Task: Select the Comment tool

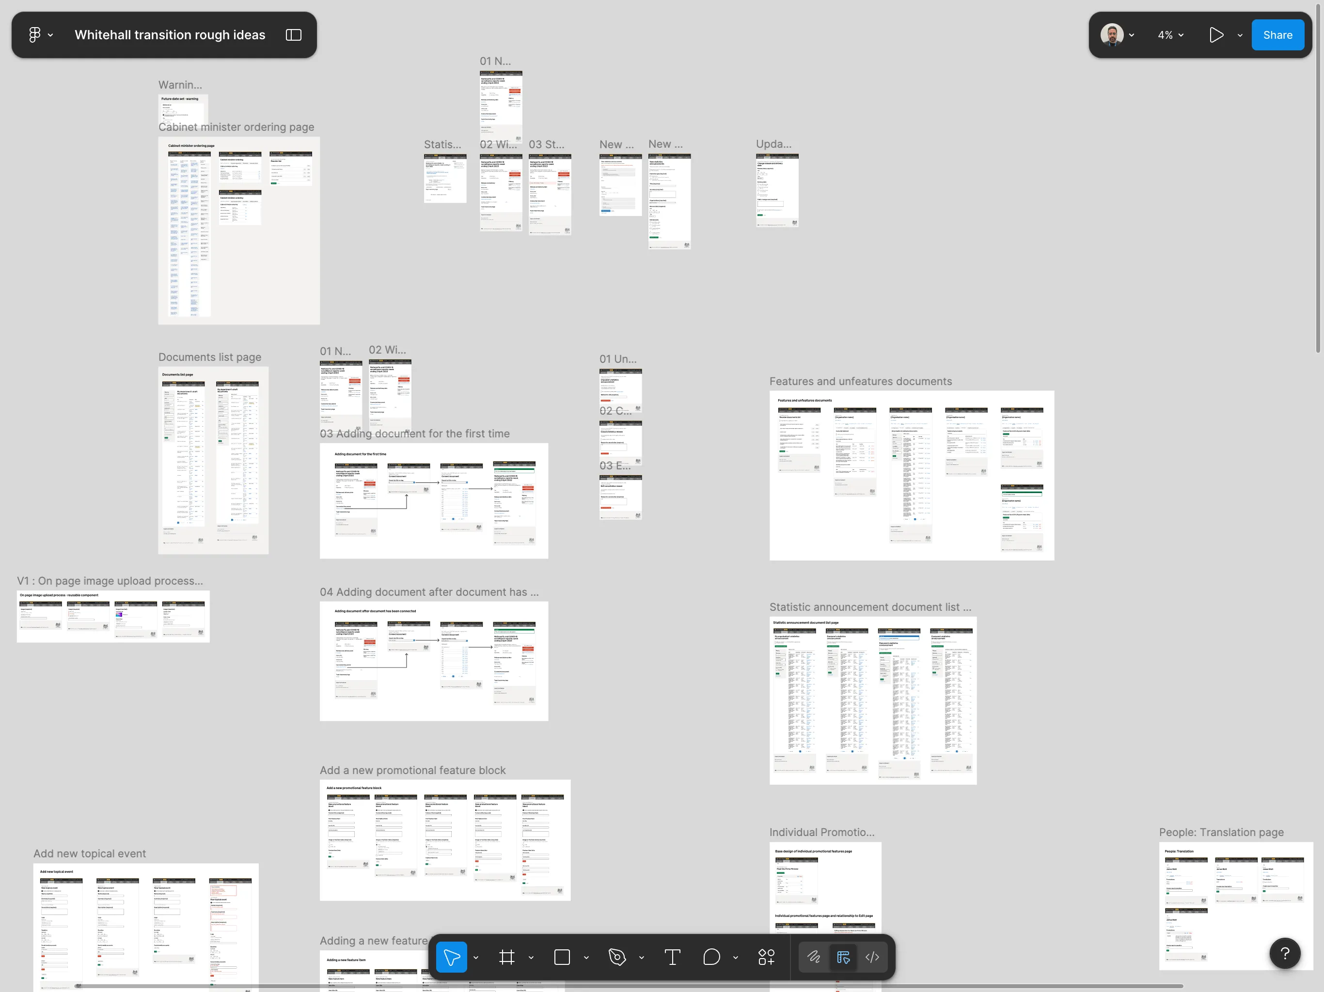Action: click(711, 957)
